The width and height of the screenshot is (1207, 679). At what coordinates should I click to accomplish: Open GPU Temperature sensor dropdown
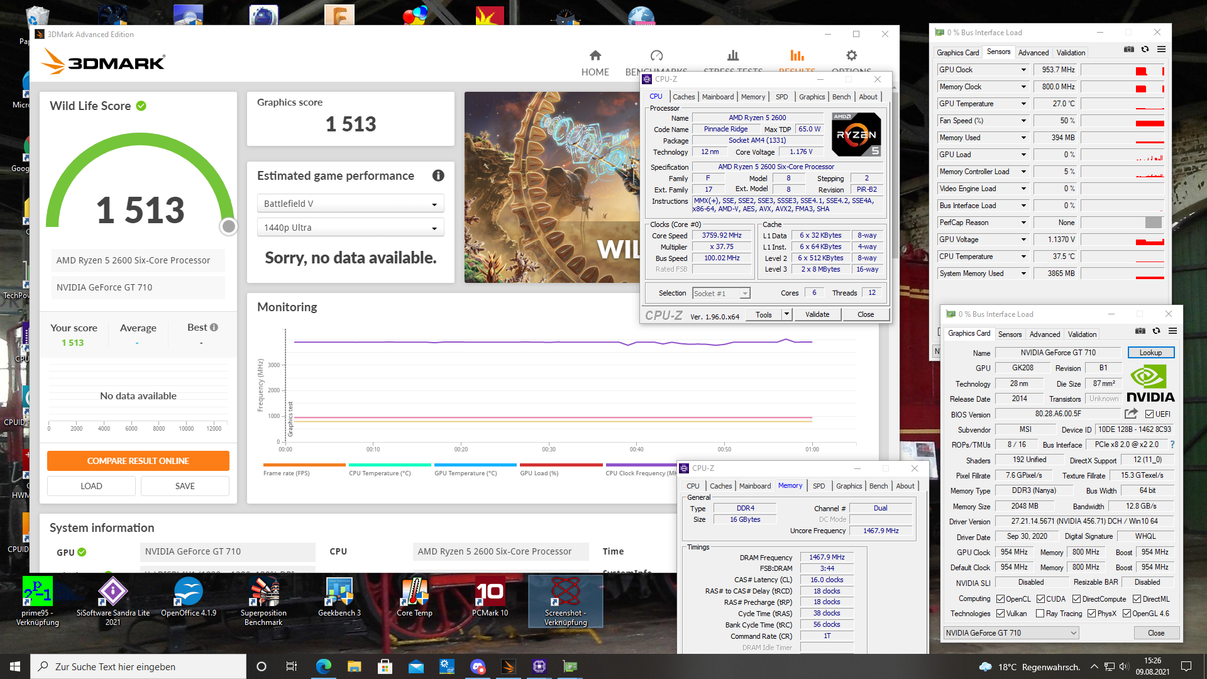pos(1023,104)
